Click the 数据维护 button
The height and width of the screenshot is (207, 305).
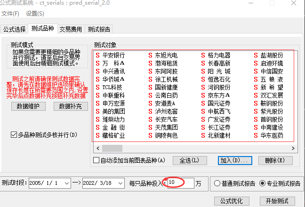click(28, 106)
